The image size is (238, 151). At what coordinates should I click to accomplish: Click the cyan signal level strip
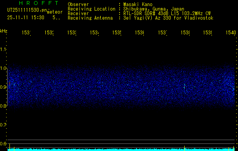tap(121, 149)
